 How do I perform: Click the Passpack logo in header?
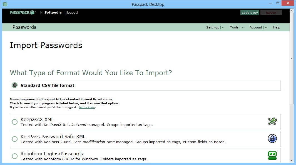[23, 12]
